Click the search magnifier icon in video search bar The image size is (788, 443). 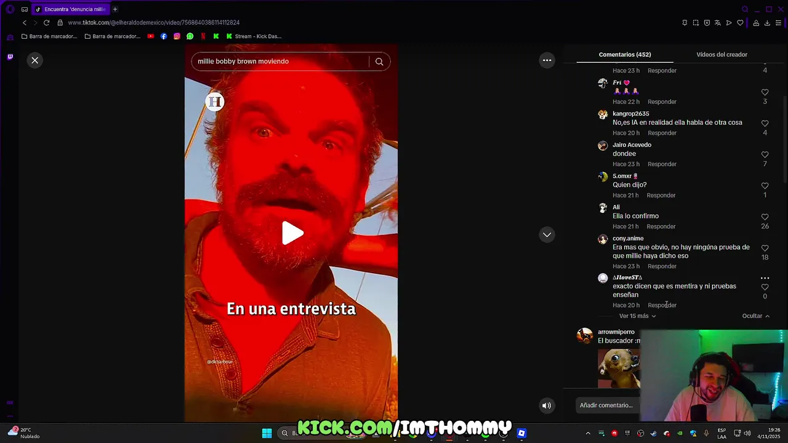pos(379,62)
